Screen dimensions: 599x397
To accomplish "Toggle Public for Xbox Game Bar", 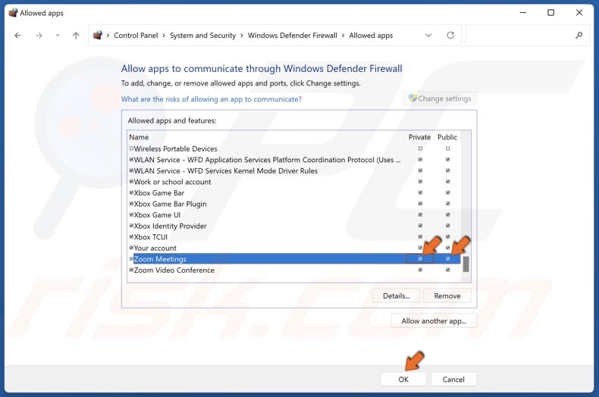I will 447,192.
